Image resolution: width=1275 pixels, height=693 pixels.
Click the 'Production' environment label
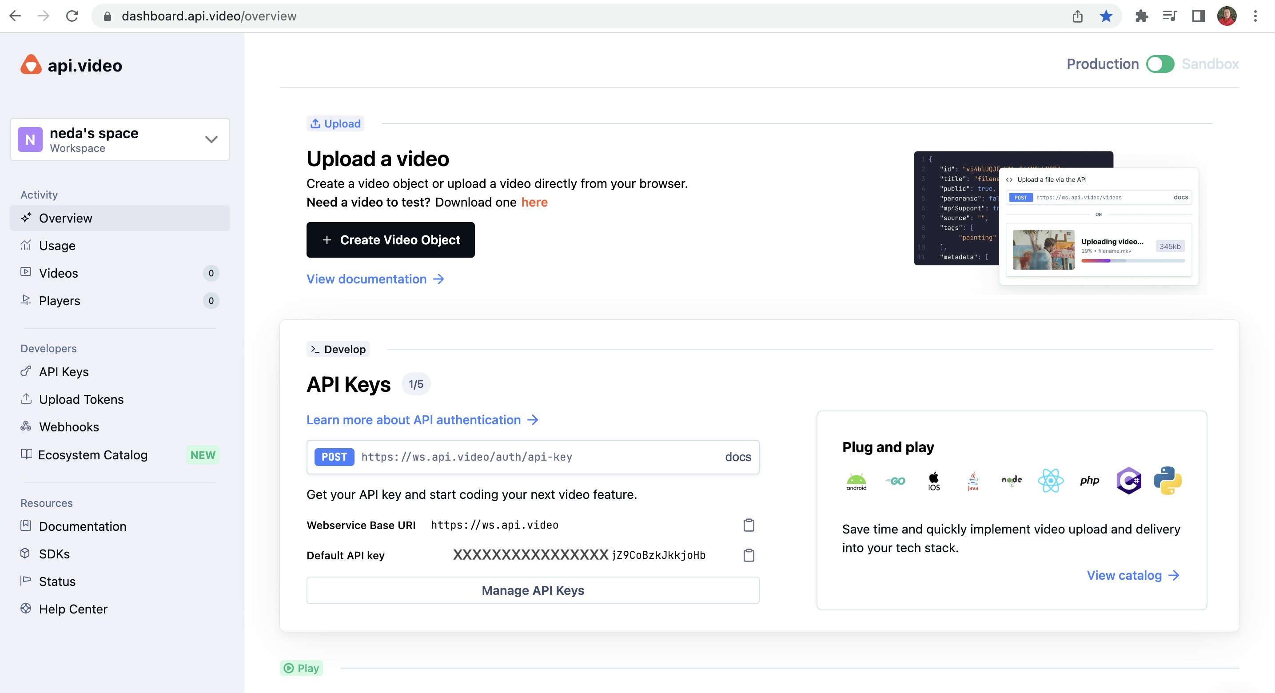point(1103,64)
